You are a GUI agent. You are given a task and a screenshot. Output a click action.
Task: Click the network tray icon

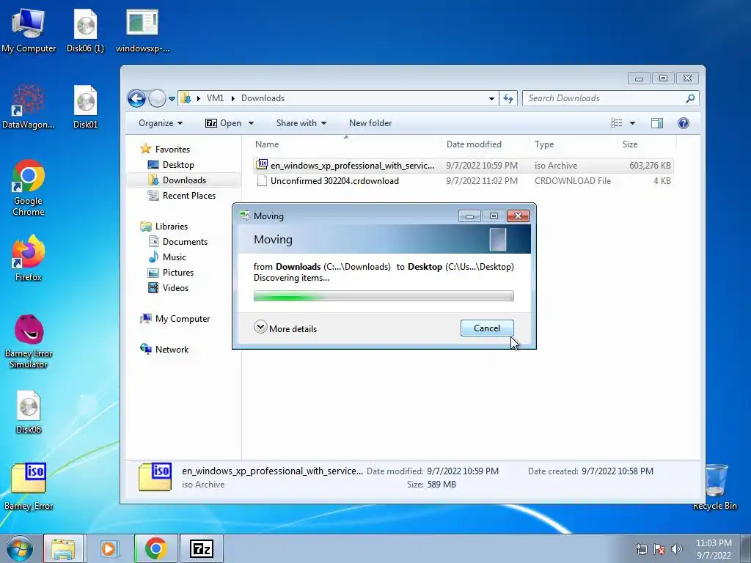point(641,548)
